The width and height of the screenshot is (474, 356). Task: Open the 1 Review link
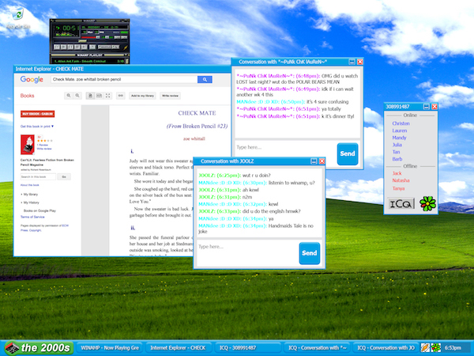point(43,145)
